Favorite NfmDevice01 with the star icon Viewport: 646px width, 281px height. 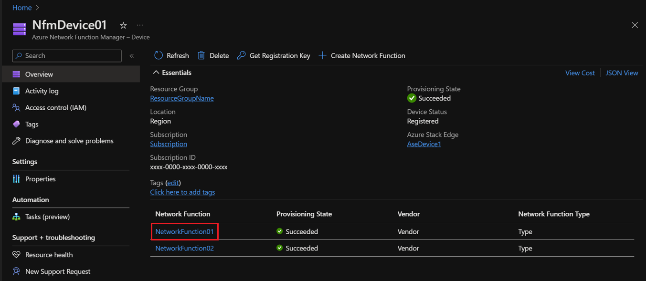[123, 25]
